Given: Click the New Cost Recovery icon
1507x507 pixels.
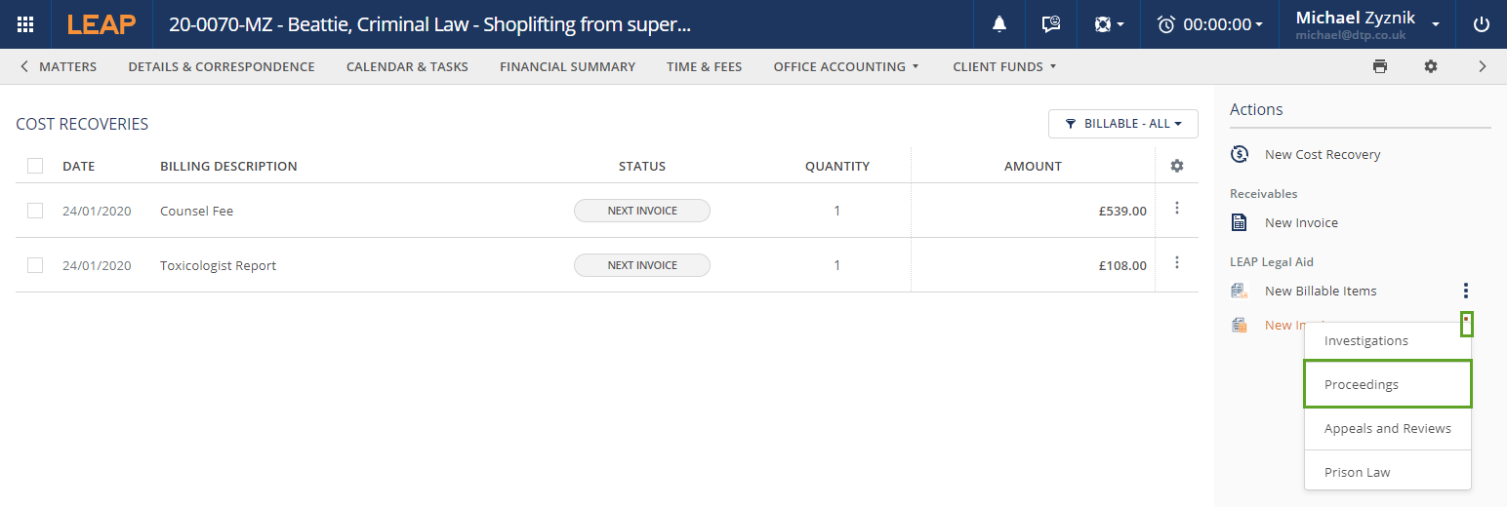Looking at the screenshot, I should point(1240,154).
